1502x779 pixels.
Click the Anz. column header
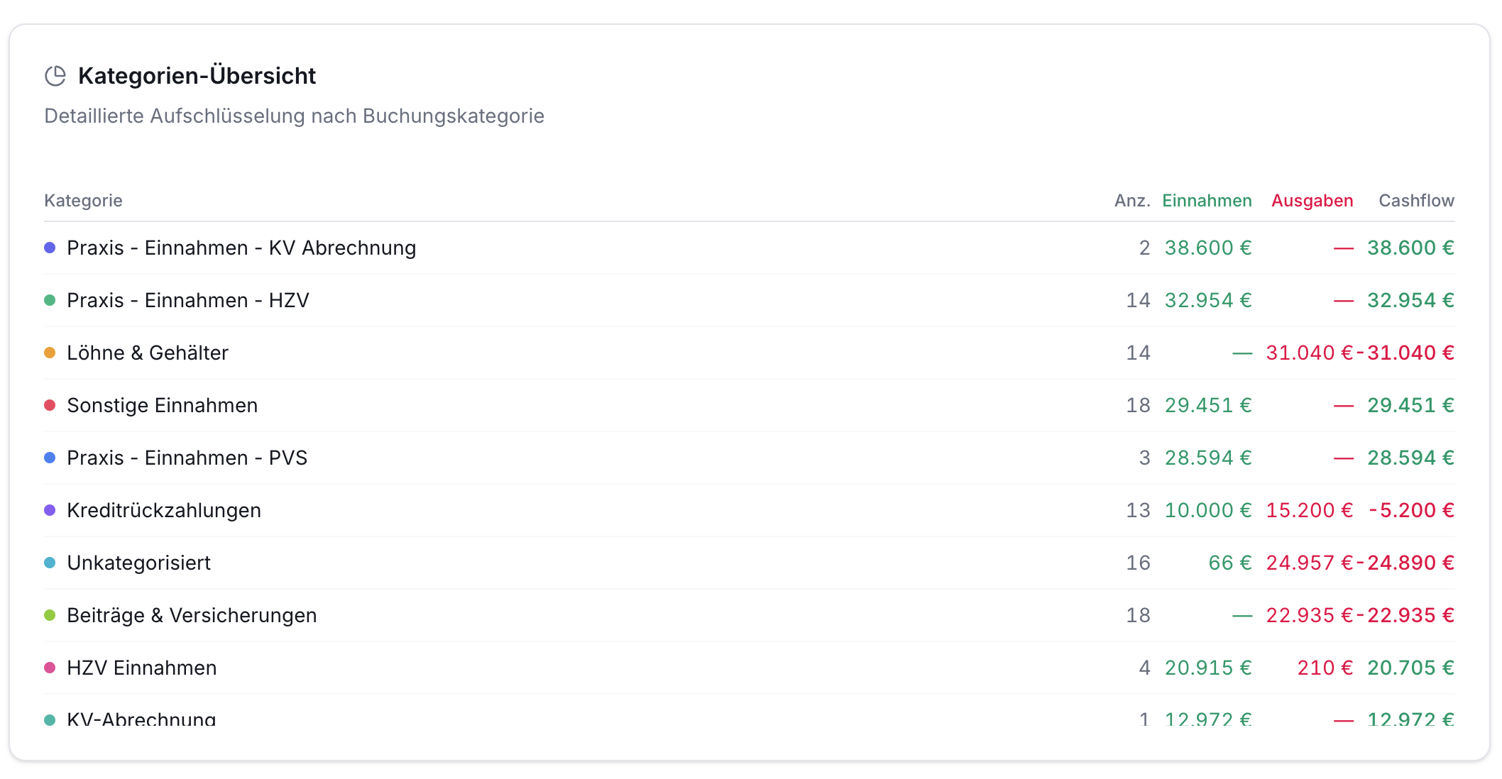pos(1132,201)
